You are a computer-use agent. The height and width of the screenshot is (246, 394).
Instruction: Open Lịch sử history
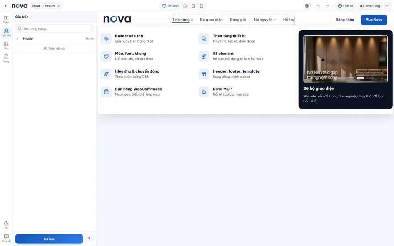345,6
